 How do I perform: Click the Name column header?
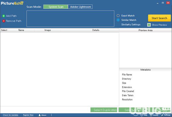coord(21,30)
